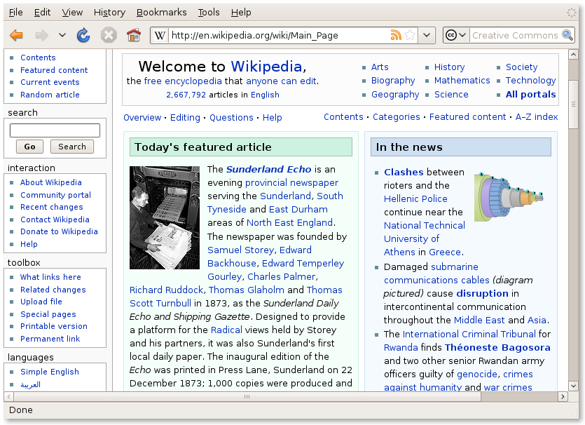
Task: Open the Arts portal link
Action: [x=380, y=67]
